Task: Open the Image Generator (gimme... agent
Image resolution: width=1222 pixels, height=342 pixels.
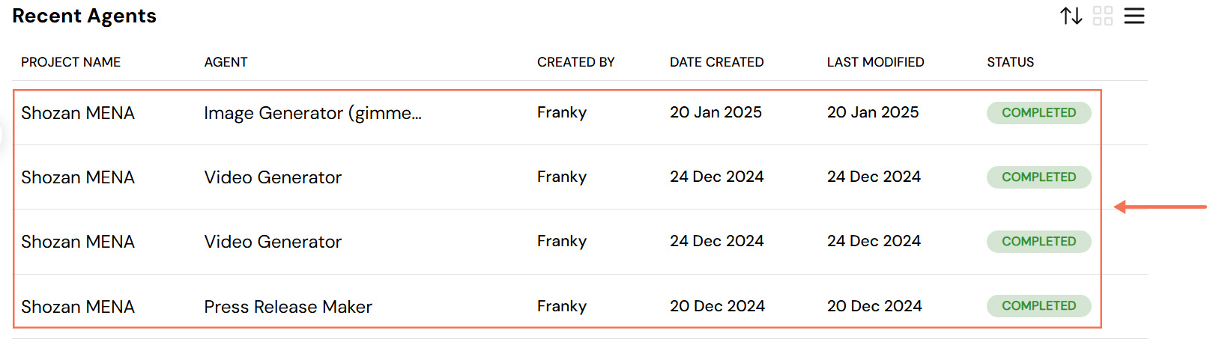Action: [x=312, y=113]
